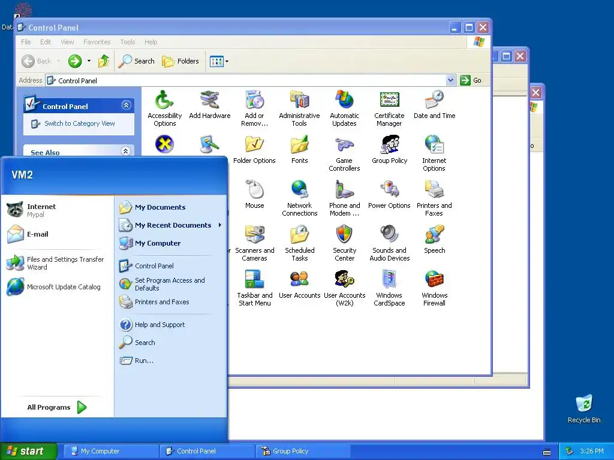
Task: Click the Start button
Action: click(28, 451)
